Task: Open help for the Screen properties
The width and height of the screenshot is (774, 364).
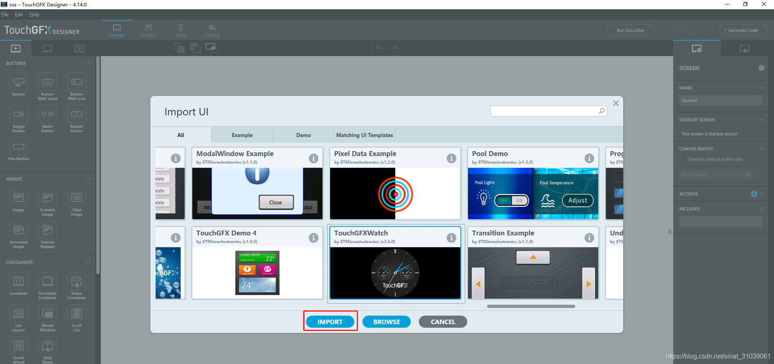Action: pos(762,68)
